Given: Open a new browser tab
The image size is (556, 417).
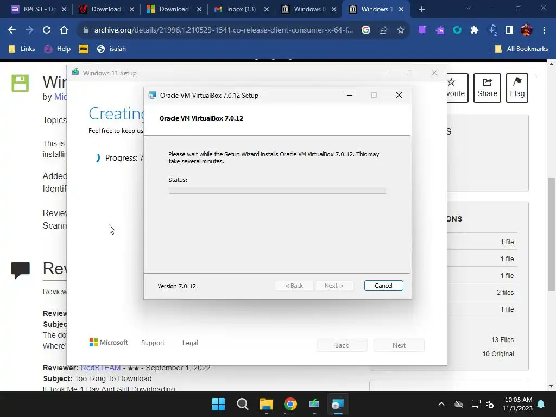Looking at the screenshot, I should click(x=421, y=9).
